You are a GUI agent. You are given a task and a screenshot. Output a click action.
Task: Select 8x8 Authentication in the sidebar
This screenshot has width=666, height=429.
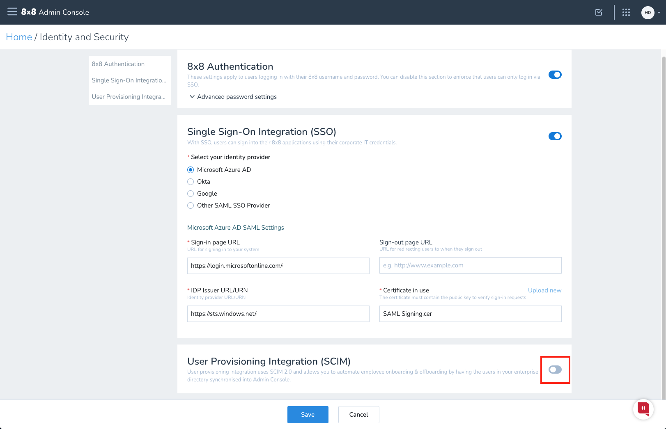pyautogui.click(x=118, y=64)
